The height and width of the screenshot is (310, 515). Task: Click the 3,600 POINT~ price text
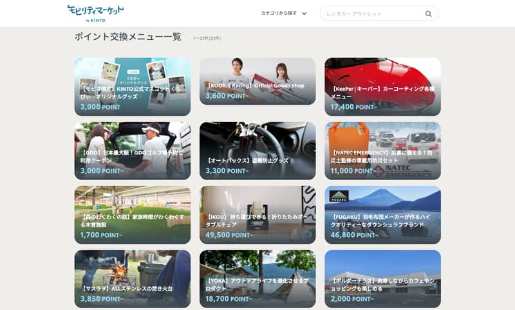tap(227, 96)
